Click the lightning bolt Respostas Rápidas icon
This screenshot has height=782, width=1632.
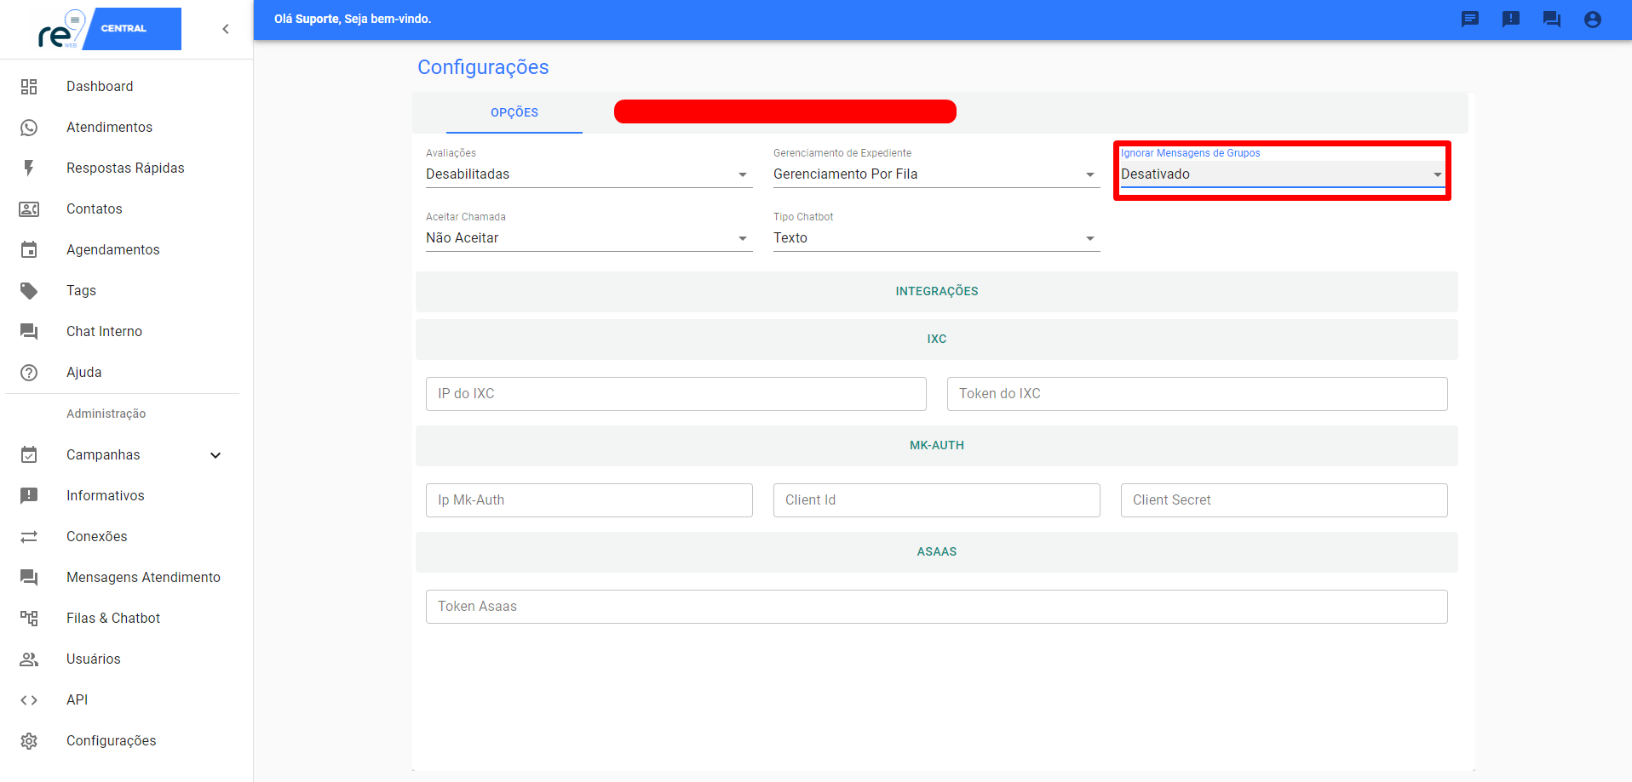pos(29,168)
